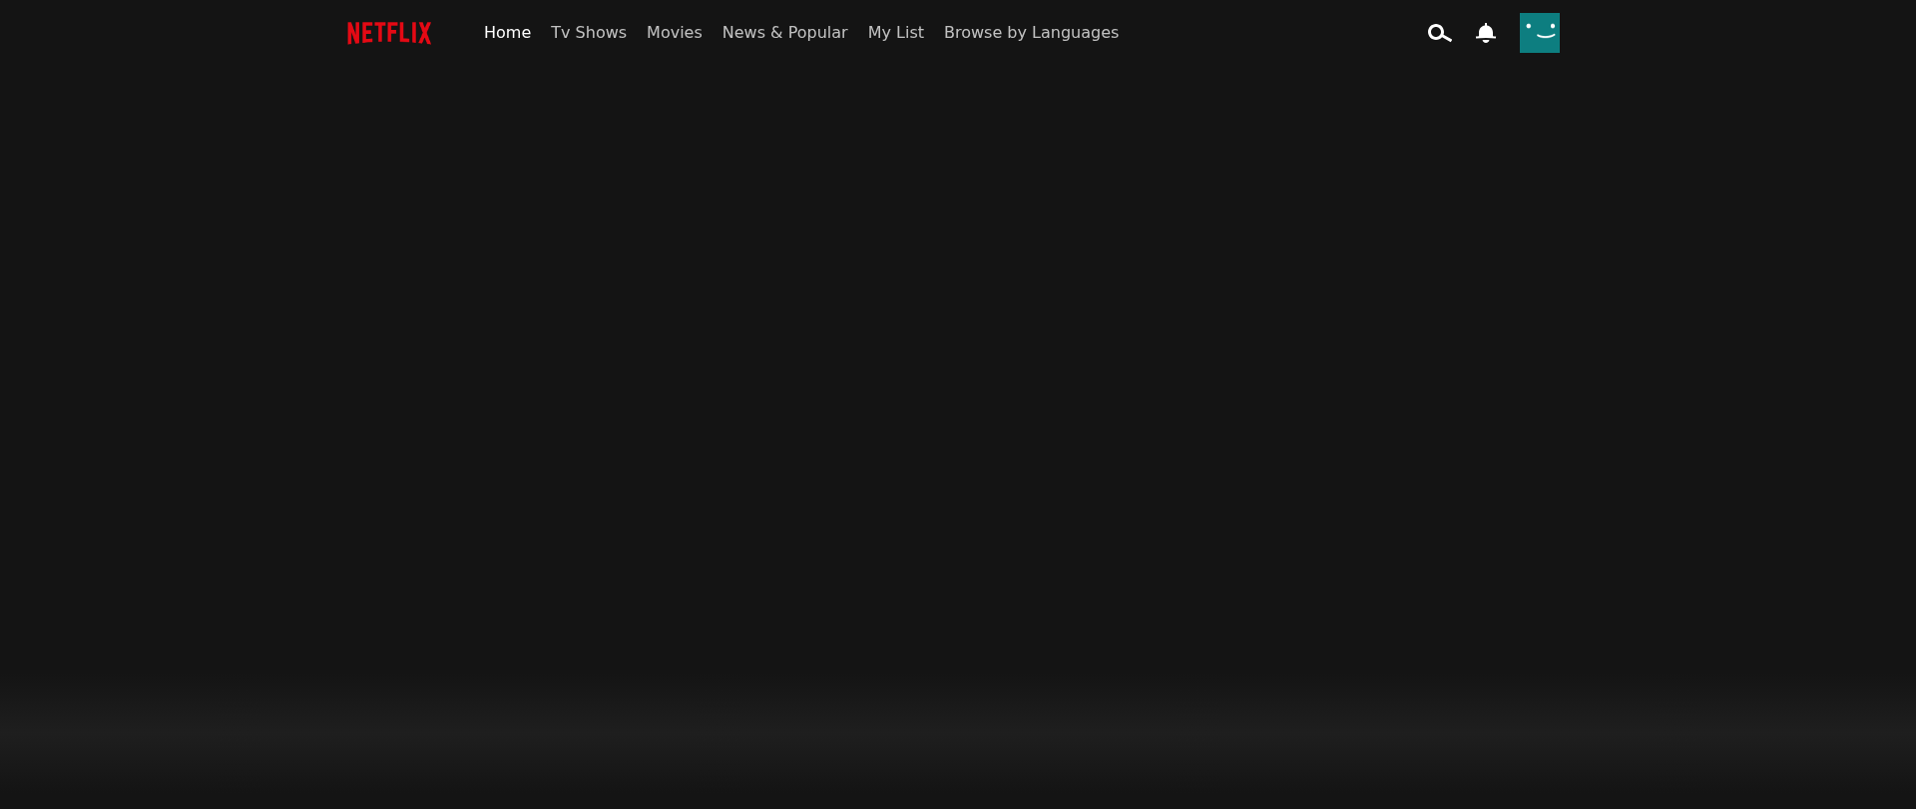Browse films via the Movies link
The width and height of the screenshot is (1916, 809).
[674, 33]
